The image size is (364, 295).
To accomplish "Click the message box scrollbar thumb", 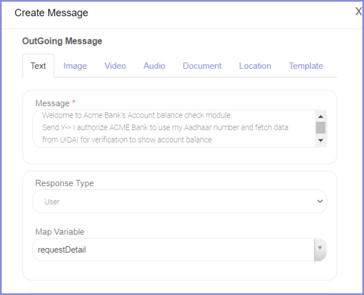I will click(x=320, y=127).
